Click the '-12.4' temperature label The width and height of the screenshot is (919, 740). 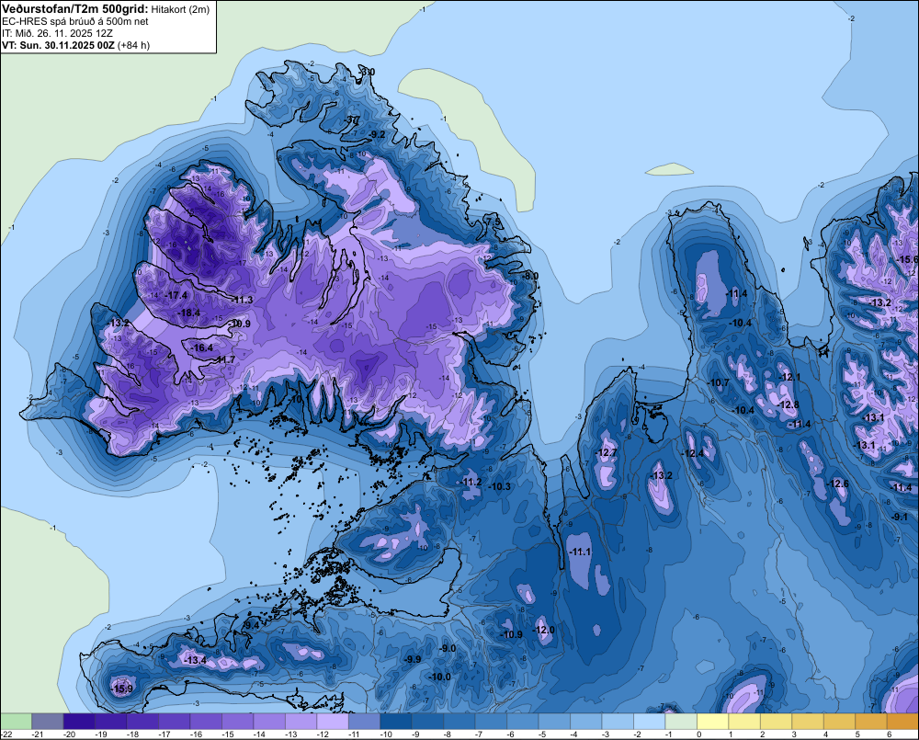click(693, 454)
